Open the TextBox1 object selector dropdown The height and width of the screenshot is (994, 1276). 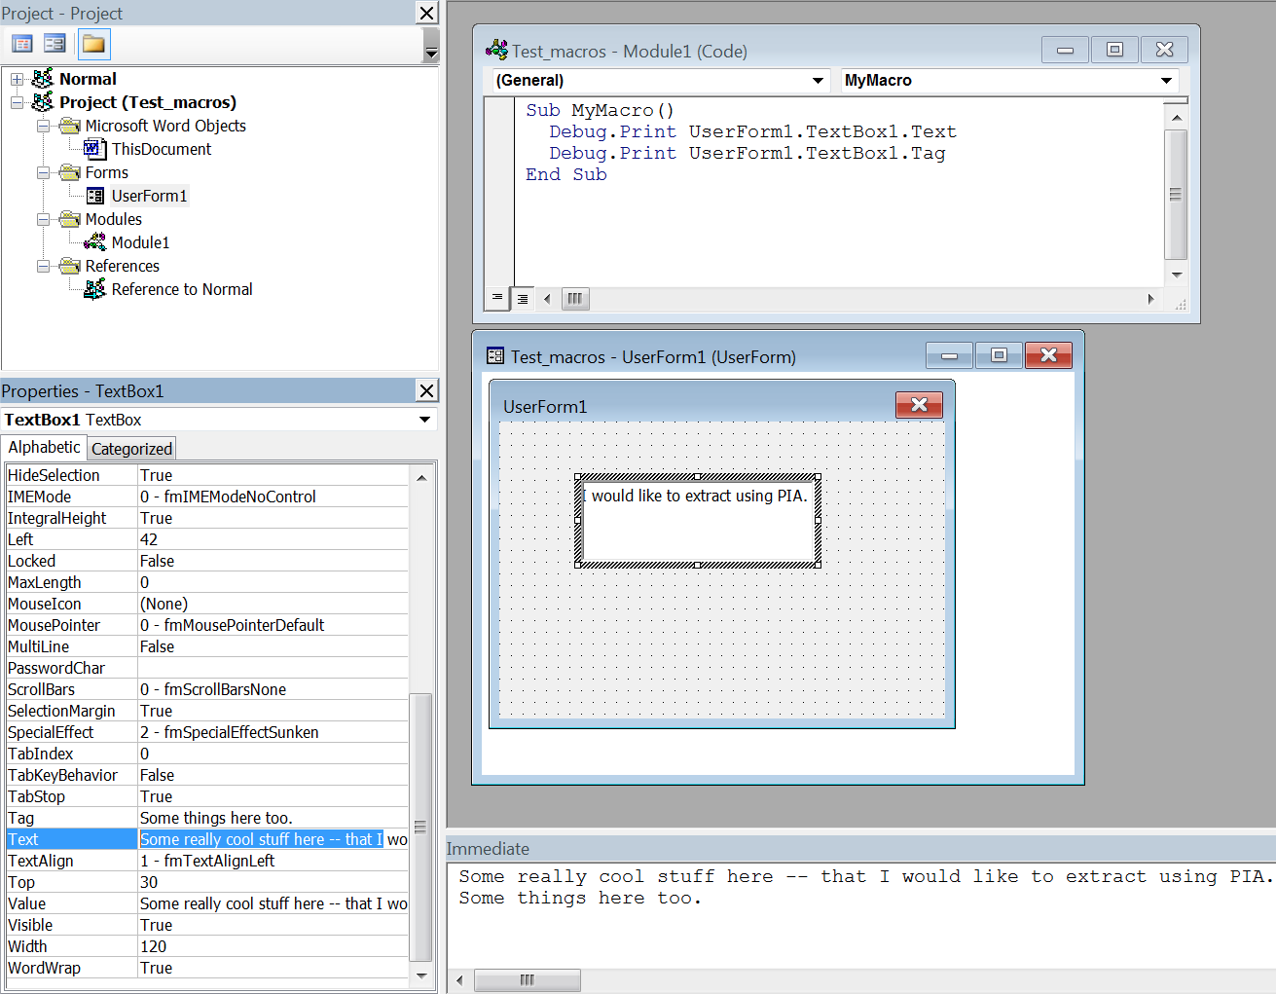(x=424, y=419)
